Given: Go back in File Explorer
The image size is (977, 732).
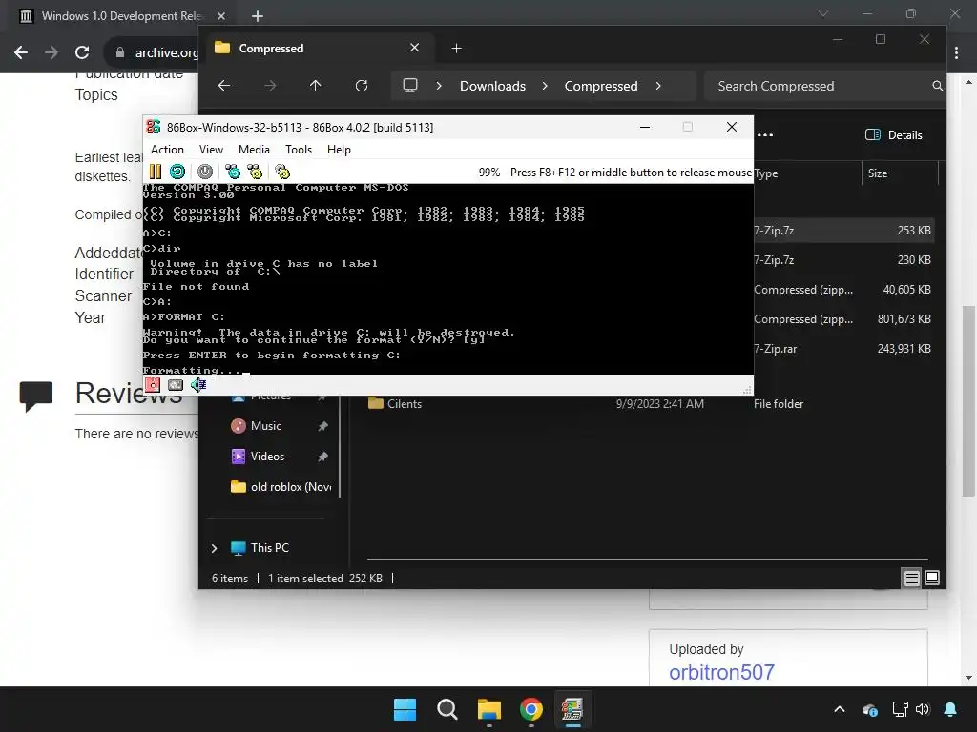Looking at the screenshot, I should [224, 86].
